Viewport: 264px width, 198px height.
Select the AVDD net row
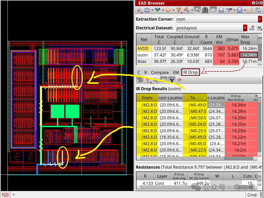click(143, 48)
